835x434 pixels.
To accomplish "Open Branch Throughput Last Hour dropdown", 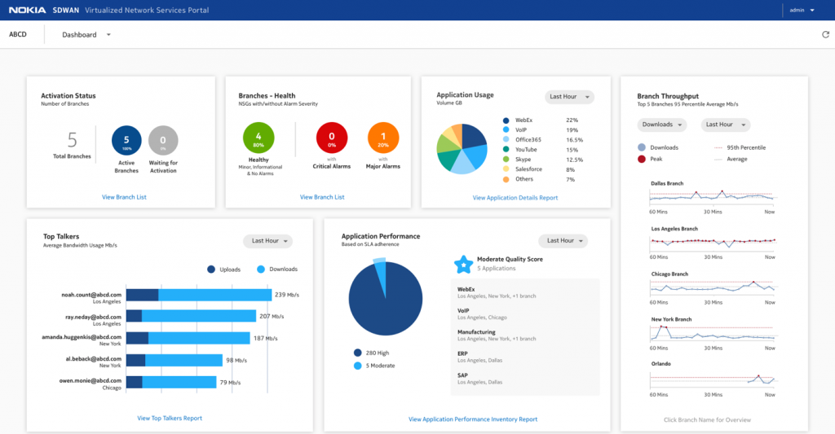I will (x=725, y=125).
